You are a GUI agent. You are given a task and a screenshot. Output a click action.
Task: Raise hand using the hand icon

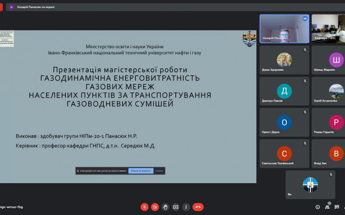165,207
